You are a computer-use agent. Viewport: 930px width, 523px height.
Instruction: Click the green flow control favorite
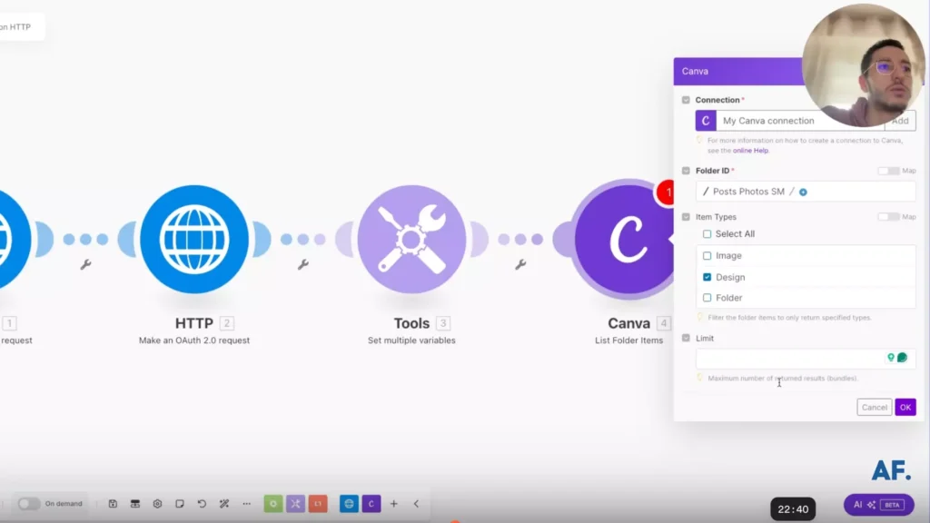pyautogui.click(x=272, y=503)
